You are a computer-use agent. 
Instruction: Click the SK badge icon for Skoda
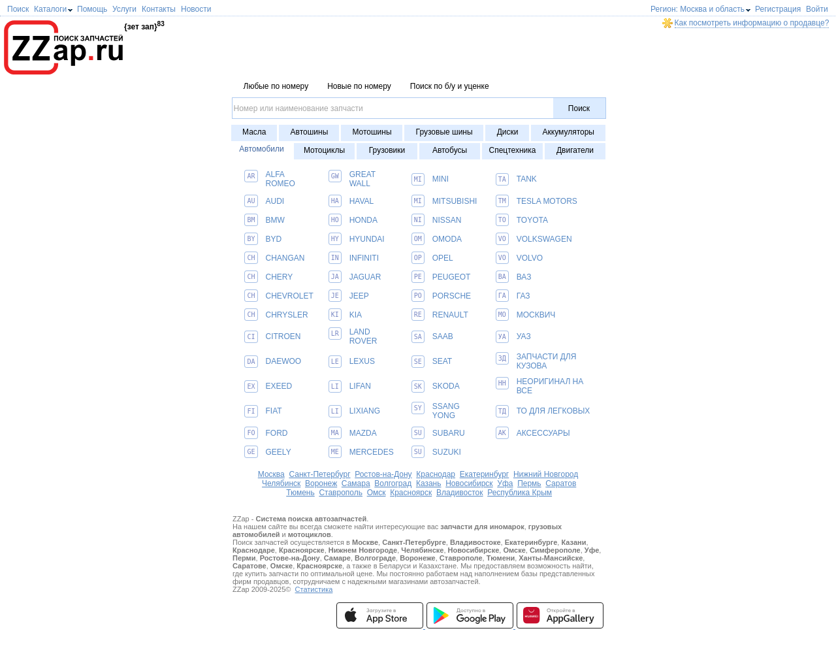(418, 386)
